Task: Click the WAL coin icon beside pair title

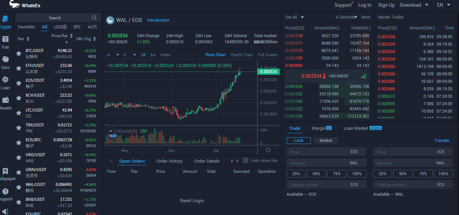Action: pos(110,20)
